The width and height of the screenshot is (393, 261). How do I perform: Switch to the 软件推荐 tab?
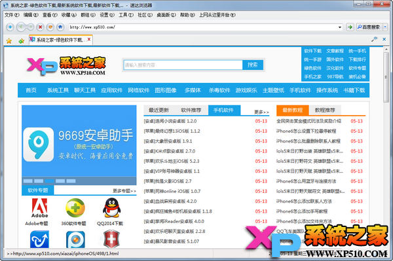point(191,110)
